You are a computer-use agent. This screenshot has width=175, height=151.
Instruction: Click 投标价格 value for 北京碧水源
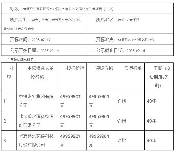coord(70,121)
